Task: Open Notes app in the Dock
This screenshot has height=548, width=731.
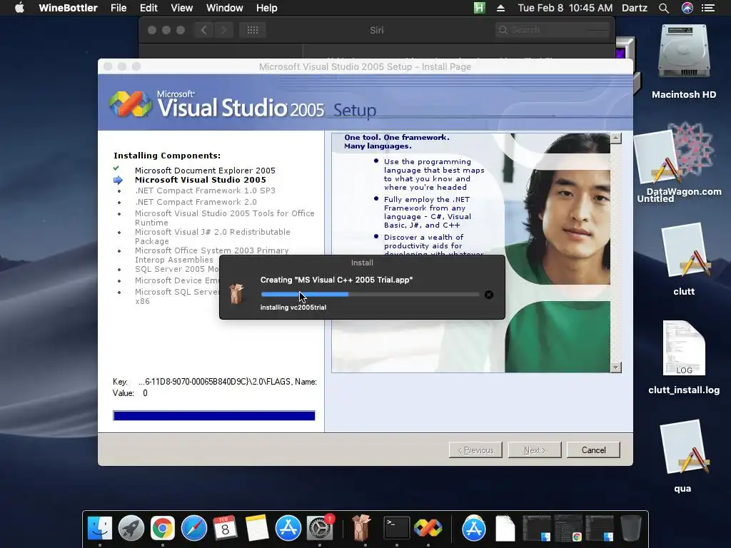Action: pos(256,529)
